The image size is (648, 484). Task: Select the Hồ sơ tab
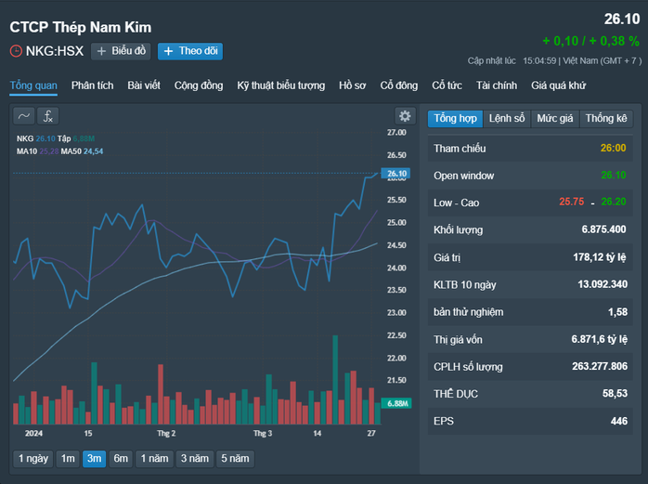point(353,85)
